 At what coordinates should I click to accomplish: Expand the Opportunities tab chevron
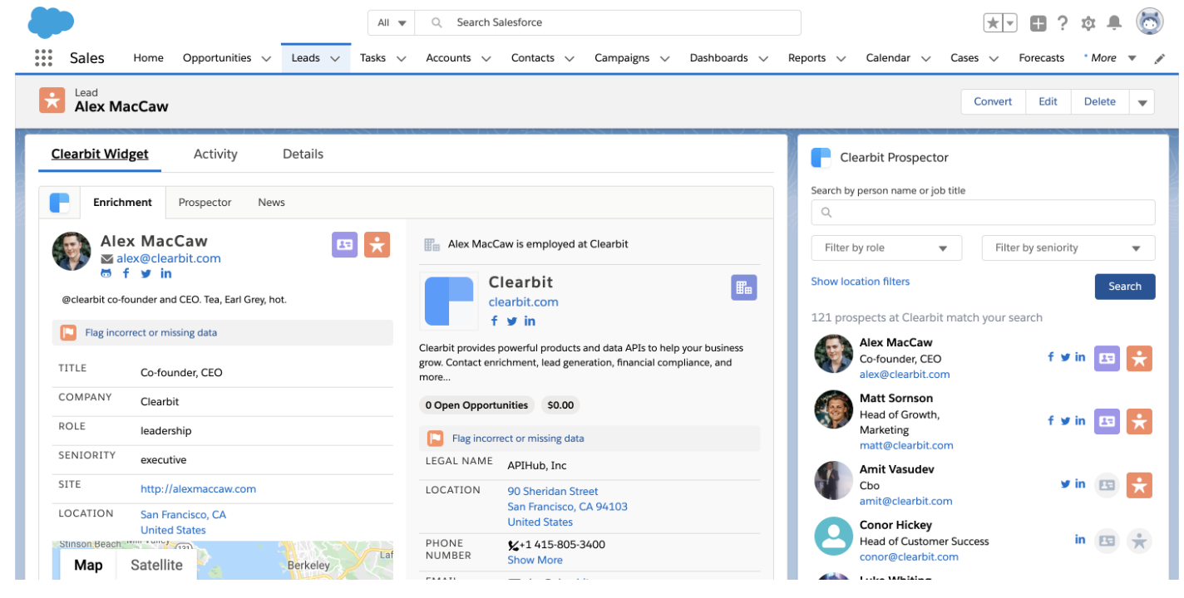[266, 58]
